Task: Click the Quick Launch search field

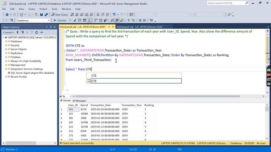Action: [228, 3]
